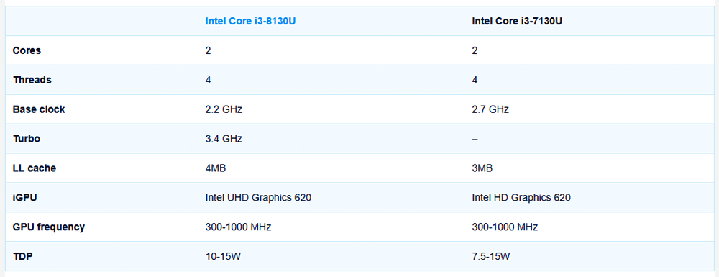Click the 2.7 GHz base clock value

coord(490,109)
